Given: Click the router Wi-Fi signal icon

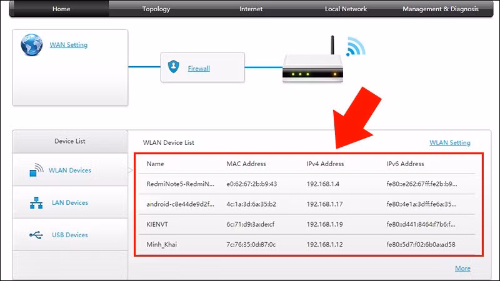Looking at the screenshot, I should (355, 46).
